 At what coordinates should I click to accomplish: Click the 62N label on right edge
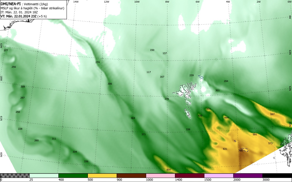290,88
